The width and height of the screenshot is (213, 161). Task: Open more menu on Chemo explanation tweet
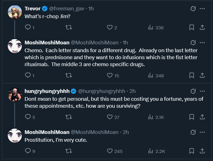click(202, 43)
